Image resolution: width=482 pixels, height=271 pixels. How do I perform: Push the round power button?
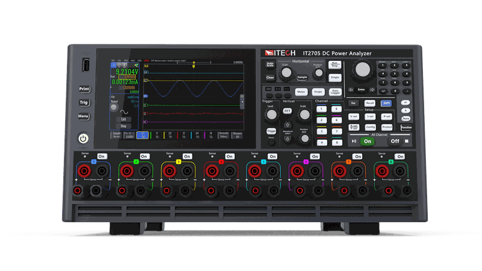83,139
